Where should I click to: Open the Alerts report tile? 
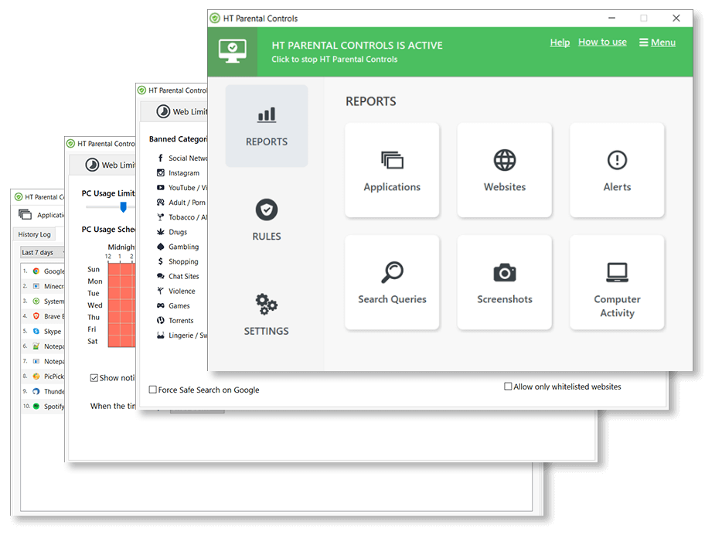click(x=617, y=170)
